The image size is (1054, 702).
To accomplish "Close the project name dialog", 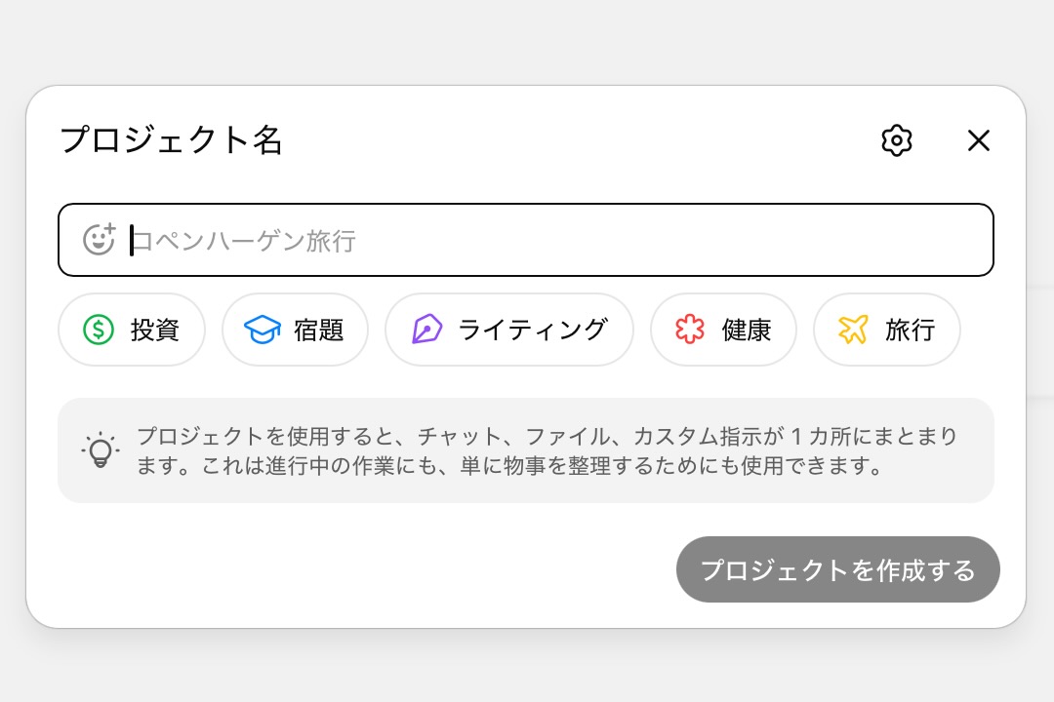I will click(x=978, y=140).
